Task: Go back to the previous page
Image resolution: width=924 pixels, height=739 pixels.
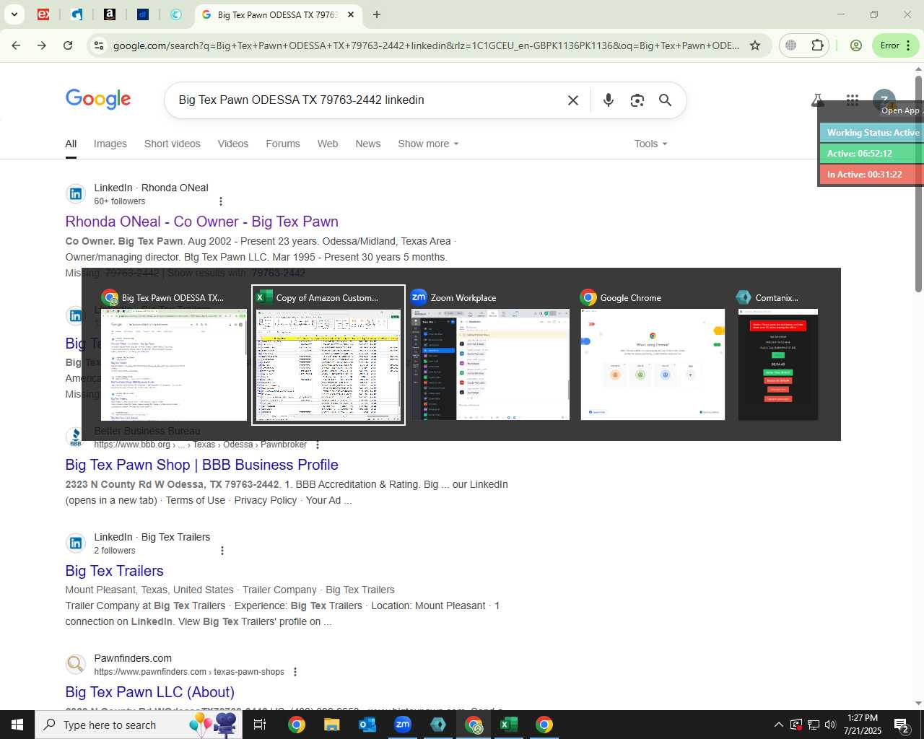Action: (x=16, y=45)
